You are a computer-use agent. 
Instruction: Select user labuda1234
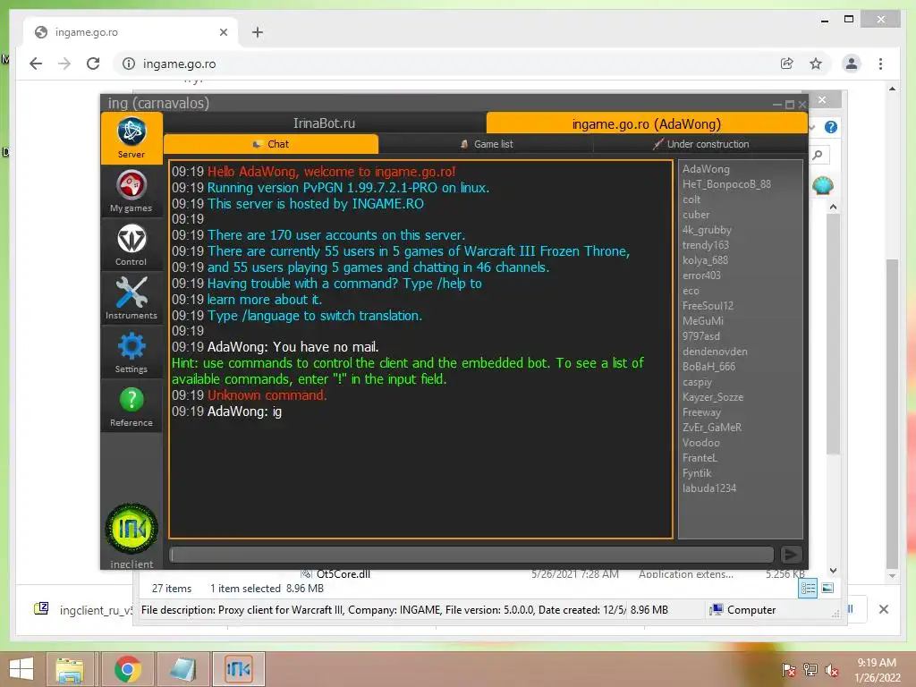[709, 488]
